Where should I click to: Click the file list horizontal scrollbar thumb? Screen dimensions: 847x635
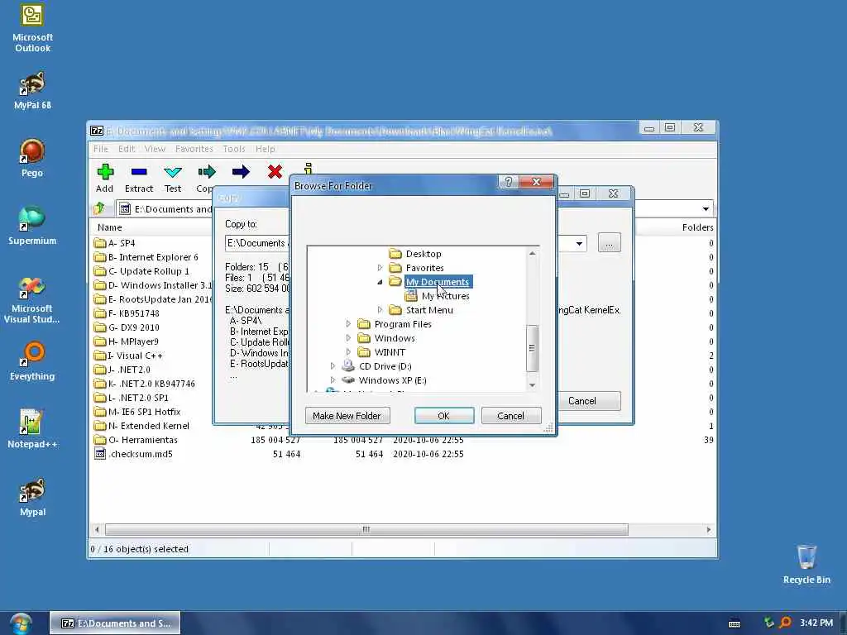pos(366,530)
